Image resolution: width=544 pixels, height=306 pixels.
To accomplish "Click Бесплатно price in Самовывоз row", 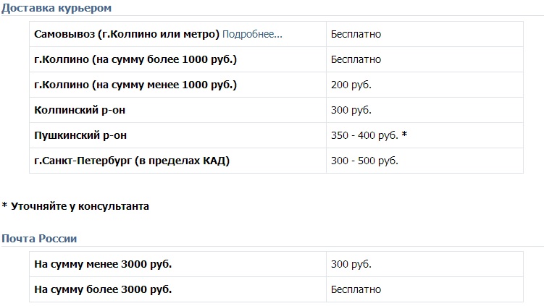I will (356, 34).
